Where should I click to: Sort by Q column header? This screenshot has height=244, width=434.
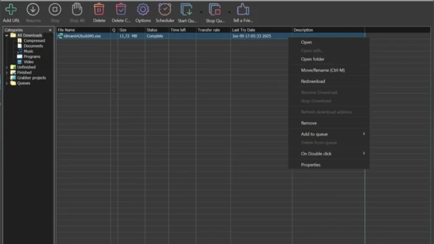[114, 30]
